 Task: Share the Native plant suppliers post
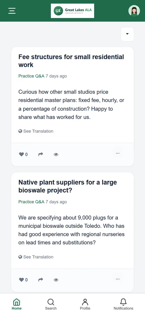40,280
